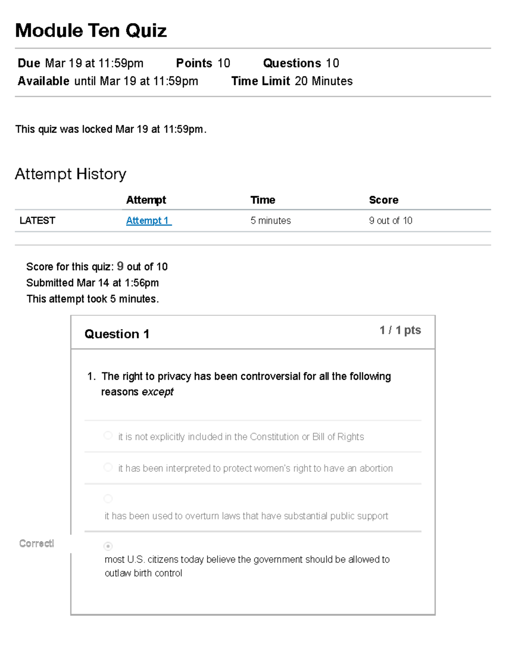Click the Module Ten Quiz title
The image size is (506, 655).
pos(91,30)
